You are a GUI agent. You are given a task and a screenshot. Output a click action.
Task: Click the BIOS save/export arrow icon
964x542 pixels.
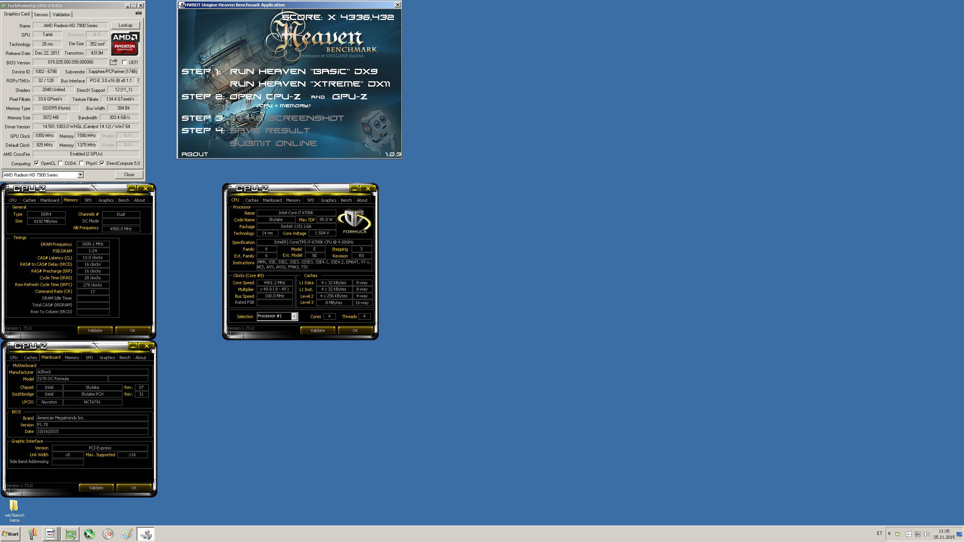113,62
